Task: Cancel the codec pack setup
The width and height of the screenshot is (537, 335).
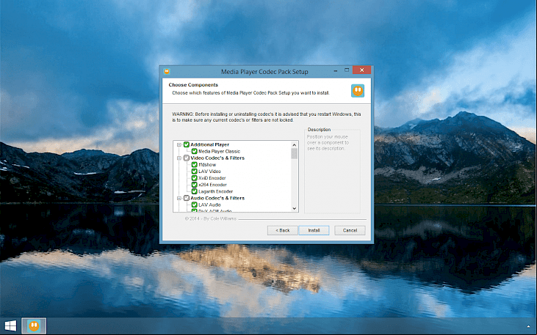Action: tap(350, 230)
